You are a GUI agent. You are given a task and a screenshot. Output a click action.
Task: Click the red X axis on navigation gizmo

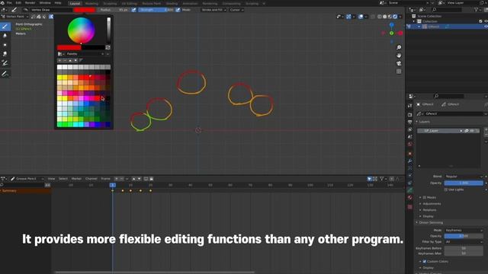pyautogui.click(x=400, y=33)
